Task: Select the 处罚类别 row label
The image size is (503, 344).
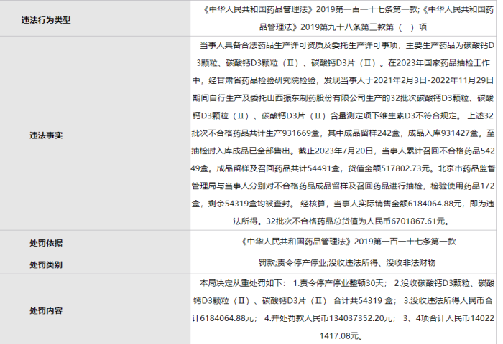Action: coord(46,264)
